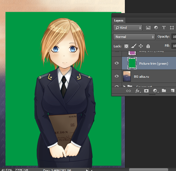The width and height of the screenshot is (176, 171).
Task: Open the Kind filter dropdown
Action: pyautogui.click(x=128, y=28)
